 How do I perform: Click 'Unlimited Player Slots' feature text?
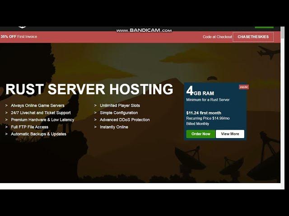pyautogui.click(x=120, y=105)
